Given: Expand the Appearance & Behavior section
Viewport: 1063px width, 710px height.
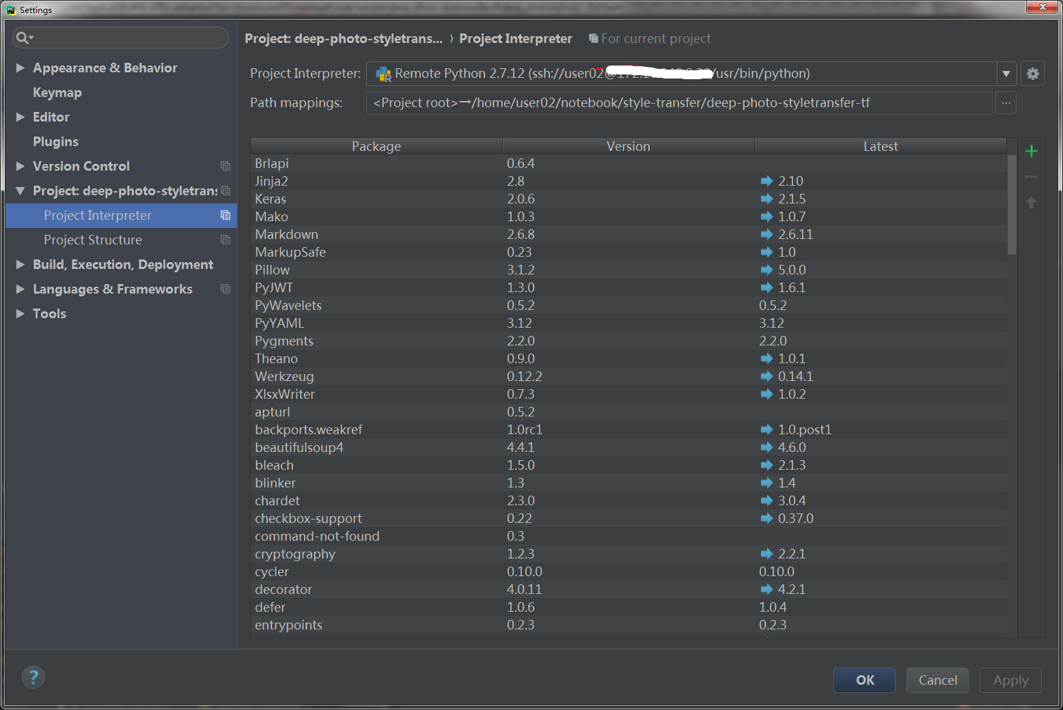Looking at the screenshot, I should (x=20, y=68).
